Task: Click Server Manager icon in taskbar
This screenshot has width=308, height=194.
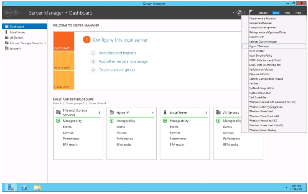Action: coord(11,187)
